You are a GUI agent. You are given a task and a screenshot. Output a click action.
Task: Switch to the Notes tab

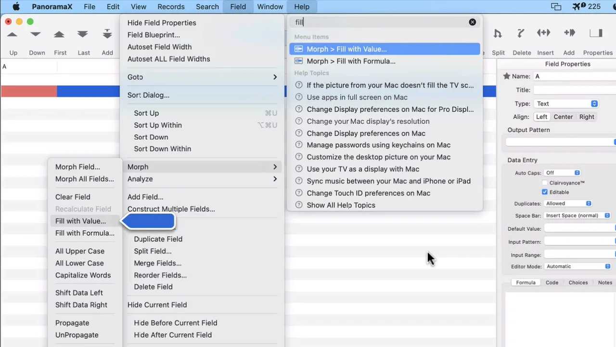(605, 282)
